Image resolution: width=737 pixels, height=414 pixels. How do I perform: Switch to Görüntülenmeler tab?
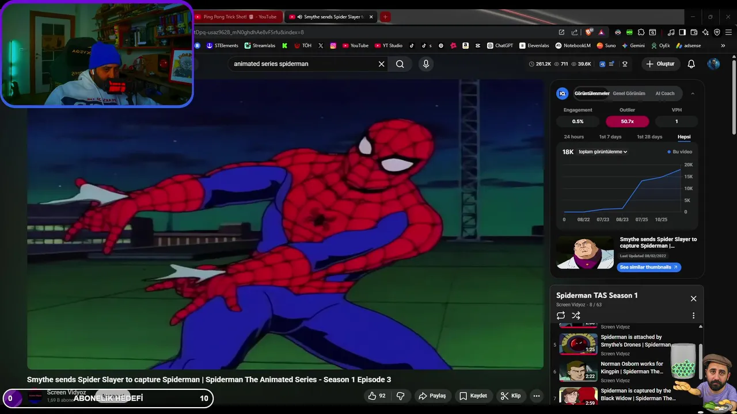point(592,93)
